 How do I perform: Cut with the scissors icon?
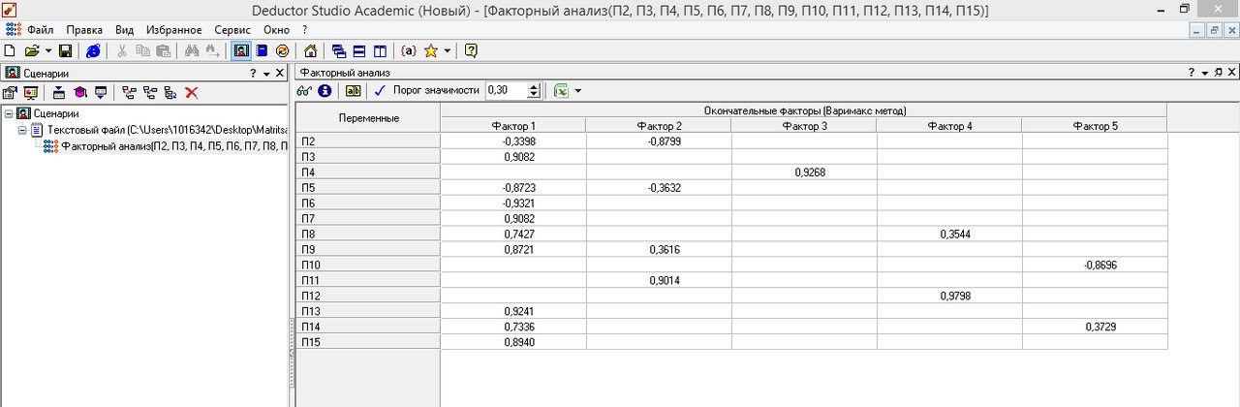click(123, 50)
